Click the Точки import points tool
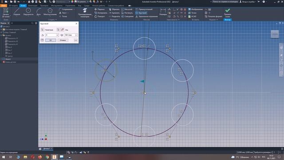Viewport: 284px width, 160px height. click(x=192, y=13)
